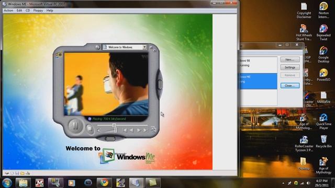
Task: Switch to Virtual PC taskbar button
Action: coord(136,183)
